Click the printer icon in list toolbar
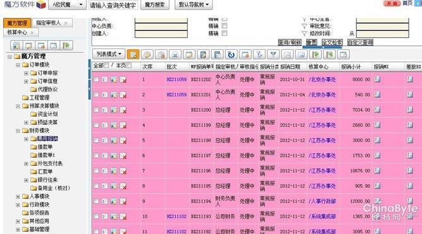Image resolution: width=422 pixels, height=234 pixels. 175,54
